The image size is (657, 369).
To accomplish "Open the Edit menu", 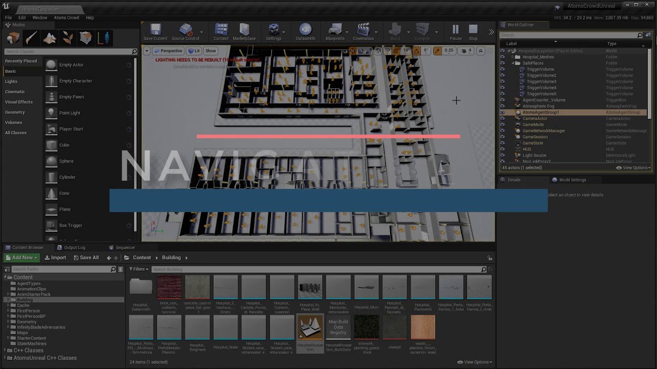I will click(22, 17).
